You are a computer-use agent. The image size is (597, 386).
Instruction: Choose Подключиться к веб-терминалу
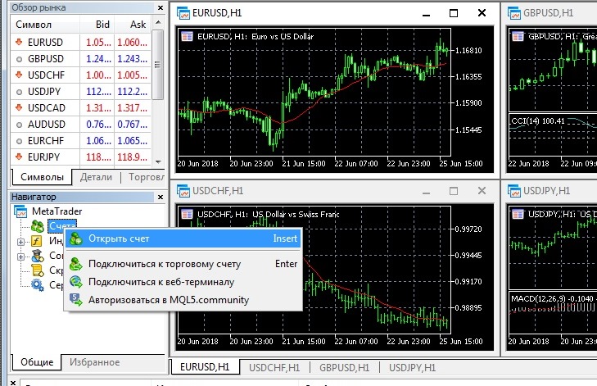point(183,282)
